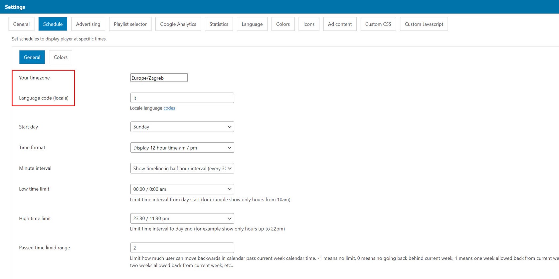Open the top-level Colors tab

tap(283, 24)
